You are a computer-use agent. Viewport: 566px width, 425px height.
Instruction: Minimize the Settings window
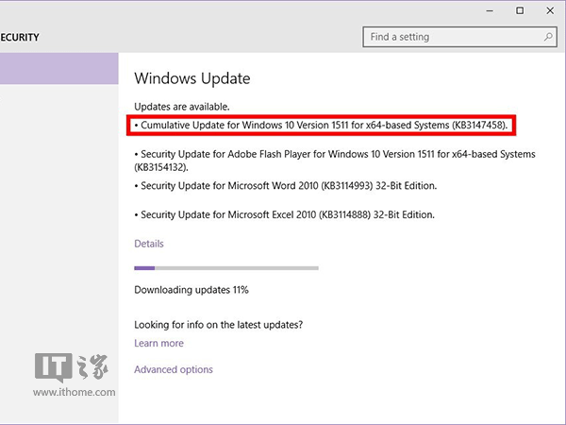tap(490, 10)
